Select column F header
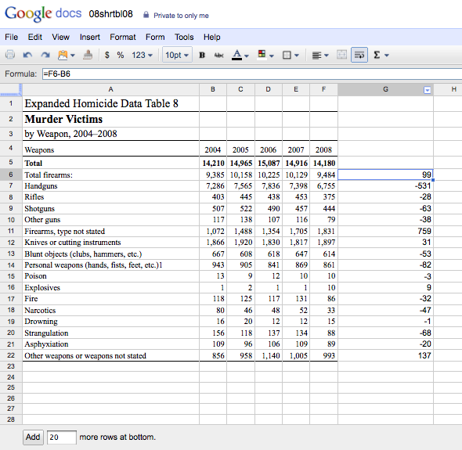 pyautogui.click(x=324, y=89)
